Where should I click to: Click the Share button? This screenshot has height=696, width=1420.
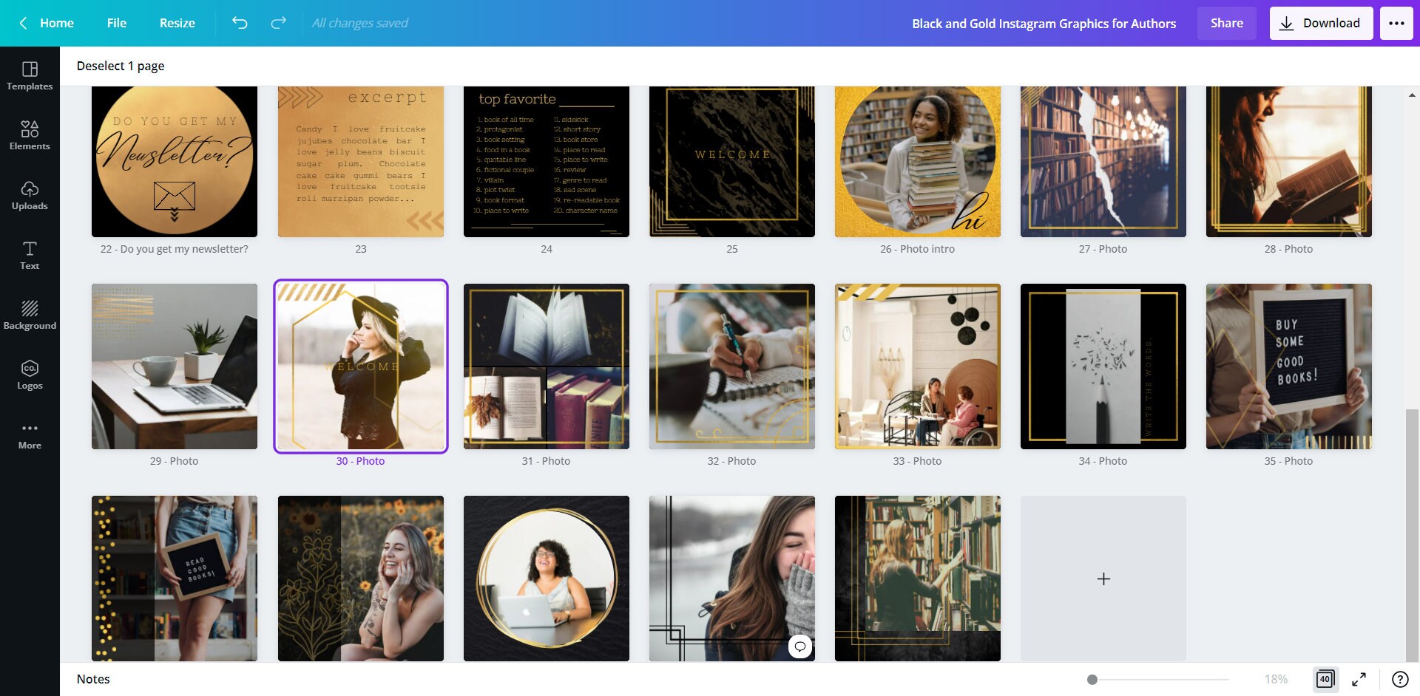(x=1226, y=23)
